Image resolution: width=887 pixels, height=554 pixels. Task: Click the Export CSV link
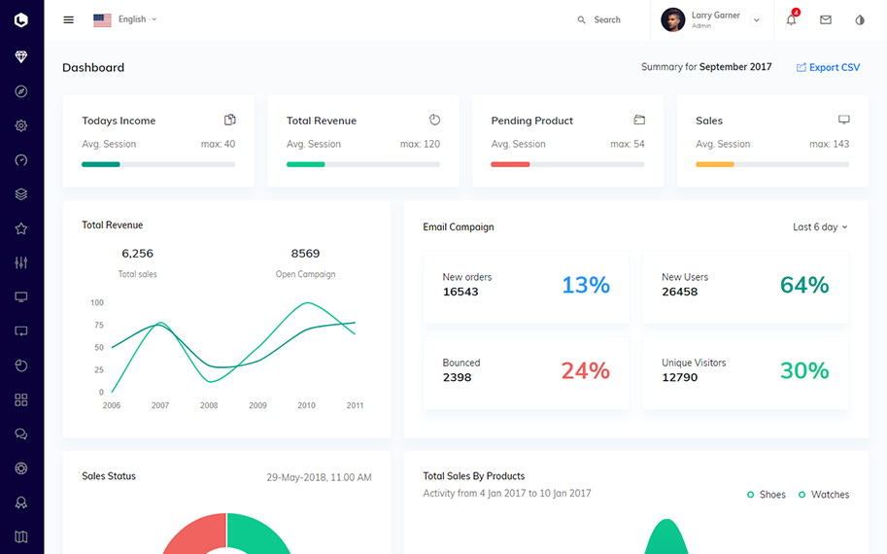[x=828, y=68]
